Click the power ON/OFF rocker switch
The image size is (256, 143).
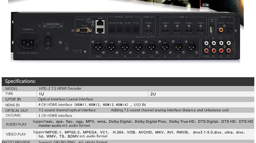[x=48, y=41]
